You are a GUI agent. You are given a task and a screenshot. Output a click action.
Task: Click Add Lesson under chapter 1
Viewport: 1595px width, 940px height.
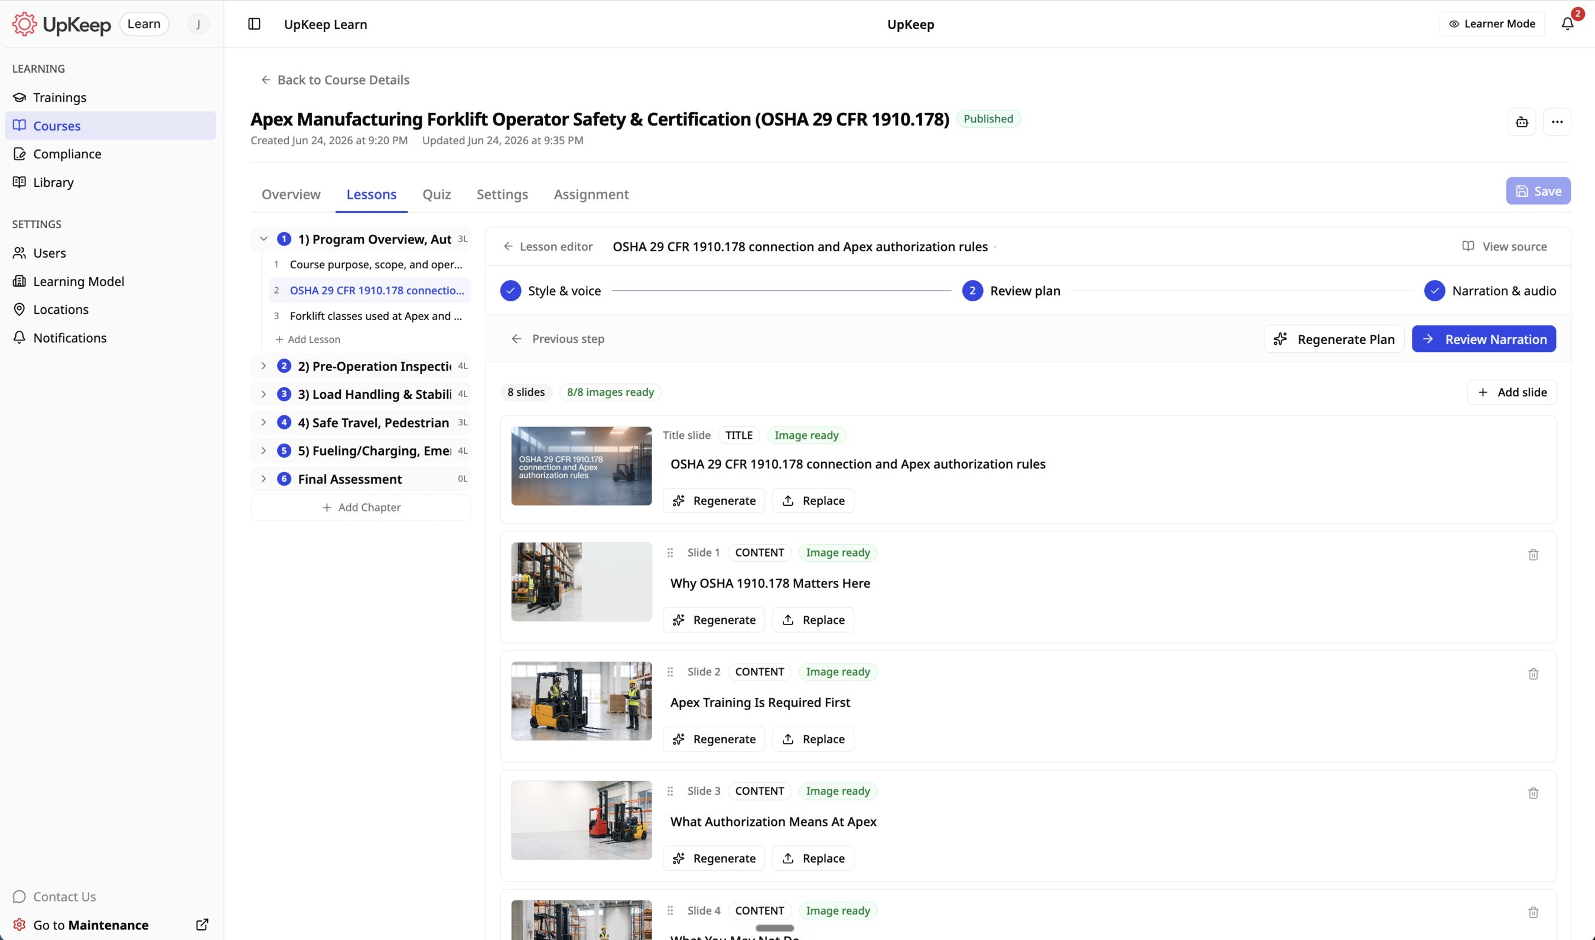[308, 340]
